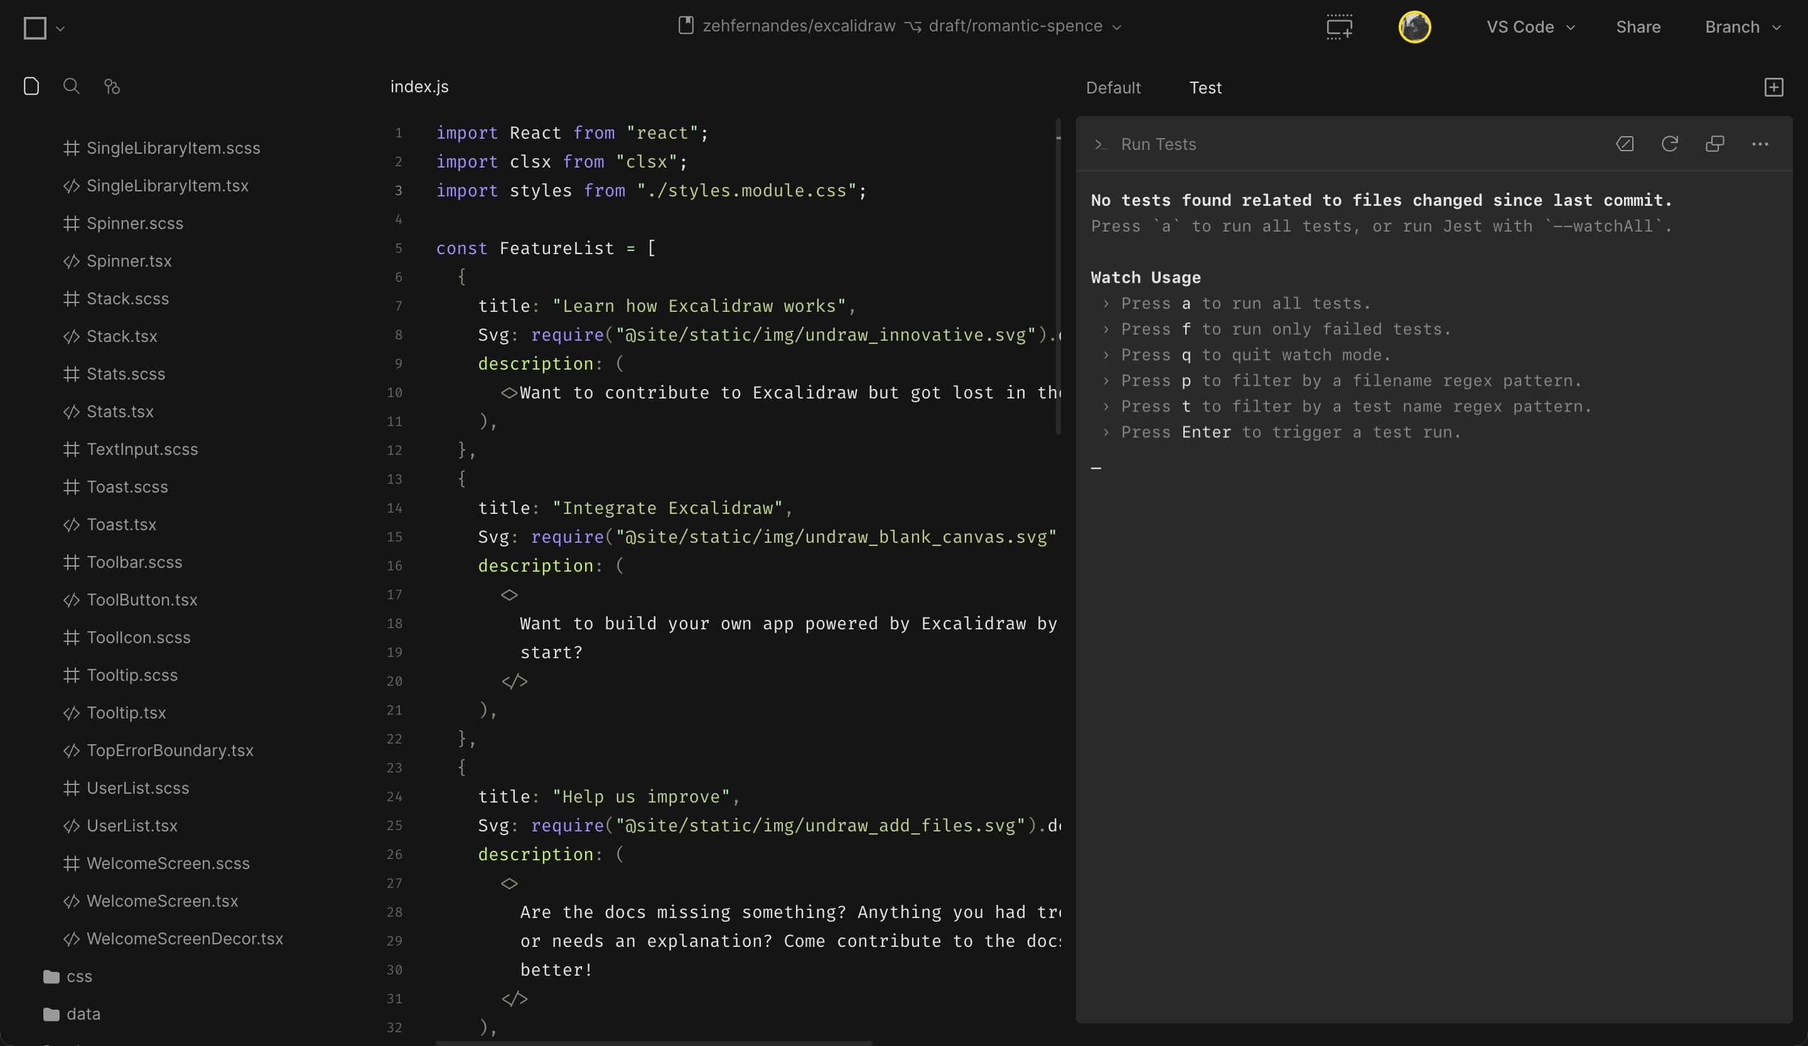Screen dimensions: 1808x1046
Task: Click the user avatar icon in top bar
Action: click(x=1414, y=26)
